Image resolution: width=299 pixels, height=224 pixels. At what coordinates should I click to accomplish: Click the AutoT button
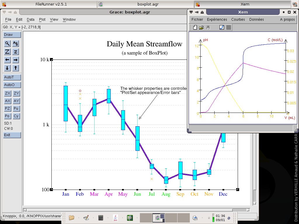(12, 77)
